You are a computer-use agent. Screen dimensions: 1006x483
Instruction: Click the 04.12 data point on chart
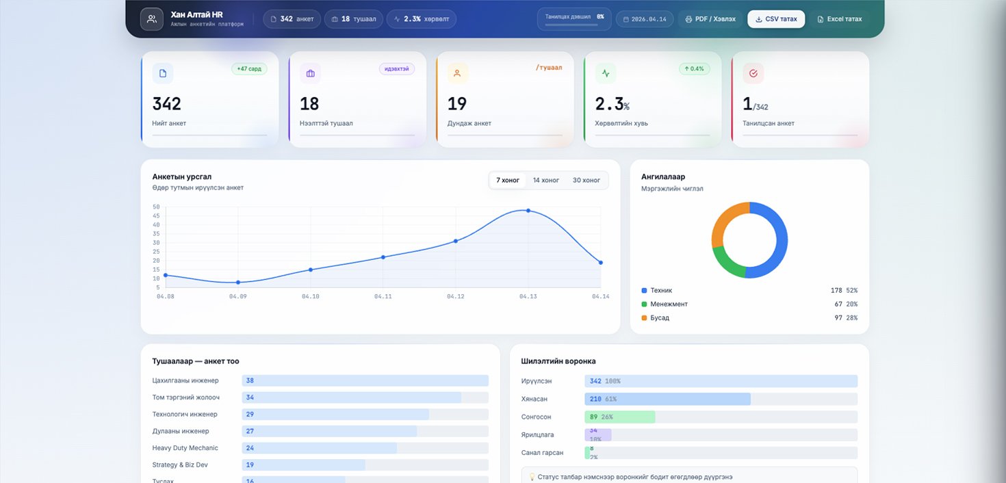[456, 241]
